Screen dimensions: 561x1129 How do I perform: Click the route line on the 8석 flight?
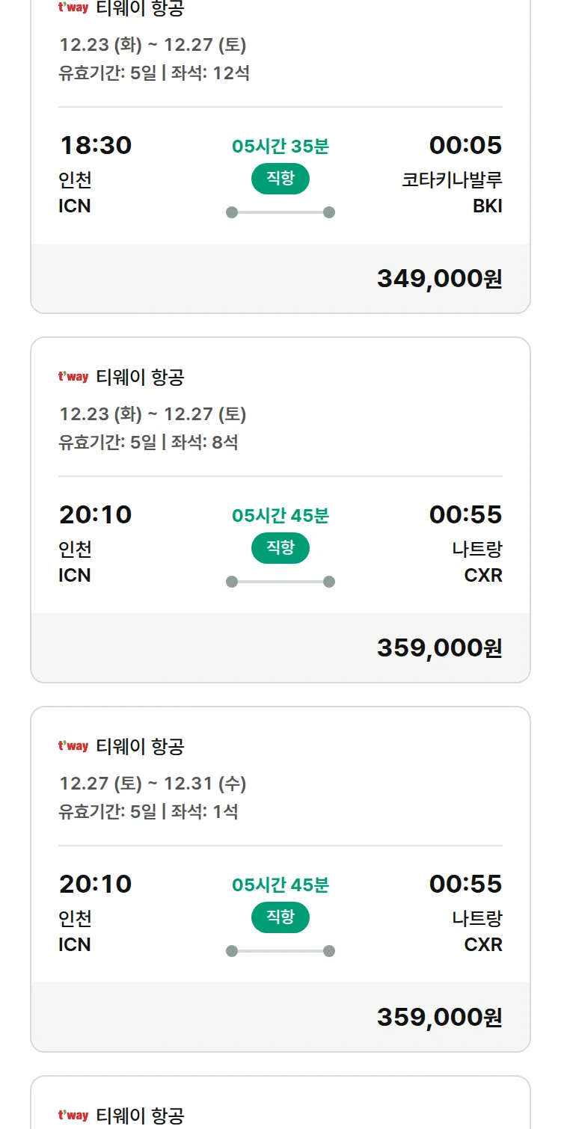tap(280, 582)
